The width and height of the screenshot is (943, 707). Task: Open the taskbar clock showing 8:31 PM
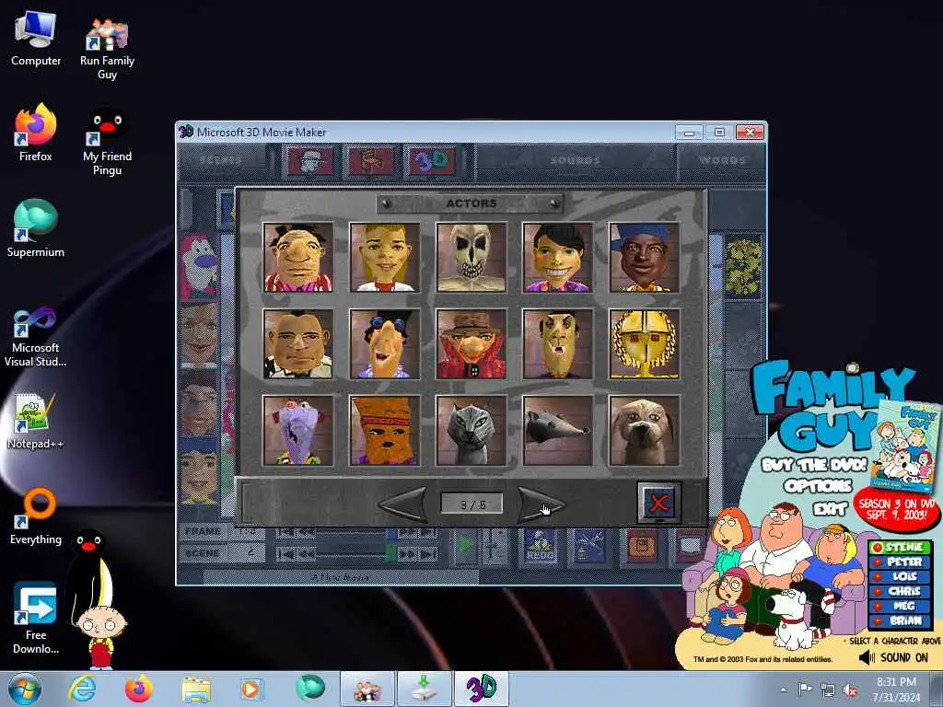pos(896,690)
